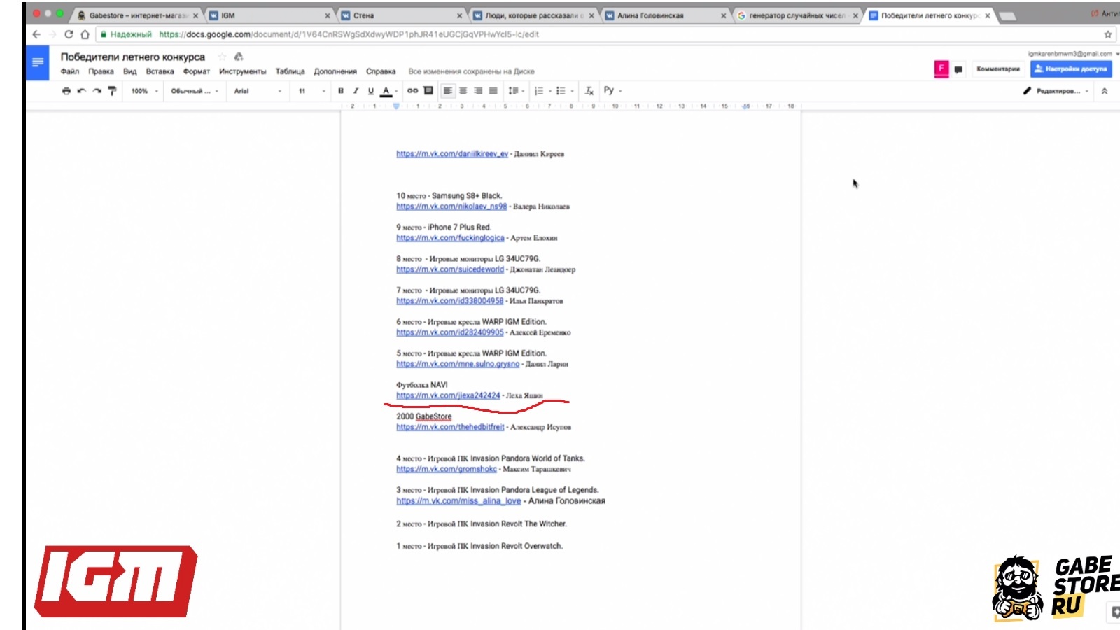Open link m.vk.com/fuckinglogica
1120x630 pixels.
tap(450, 238)
